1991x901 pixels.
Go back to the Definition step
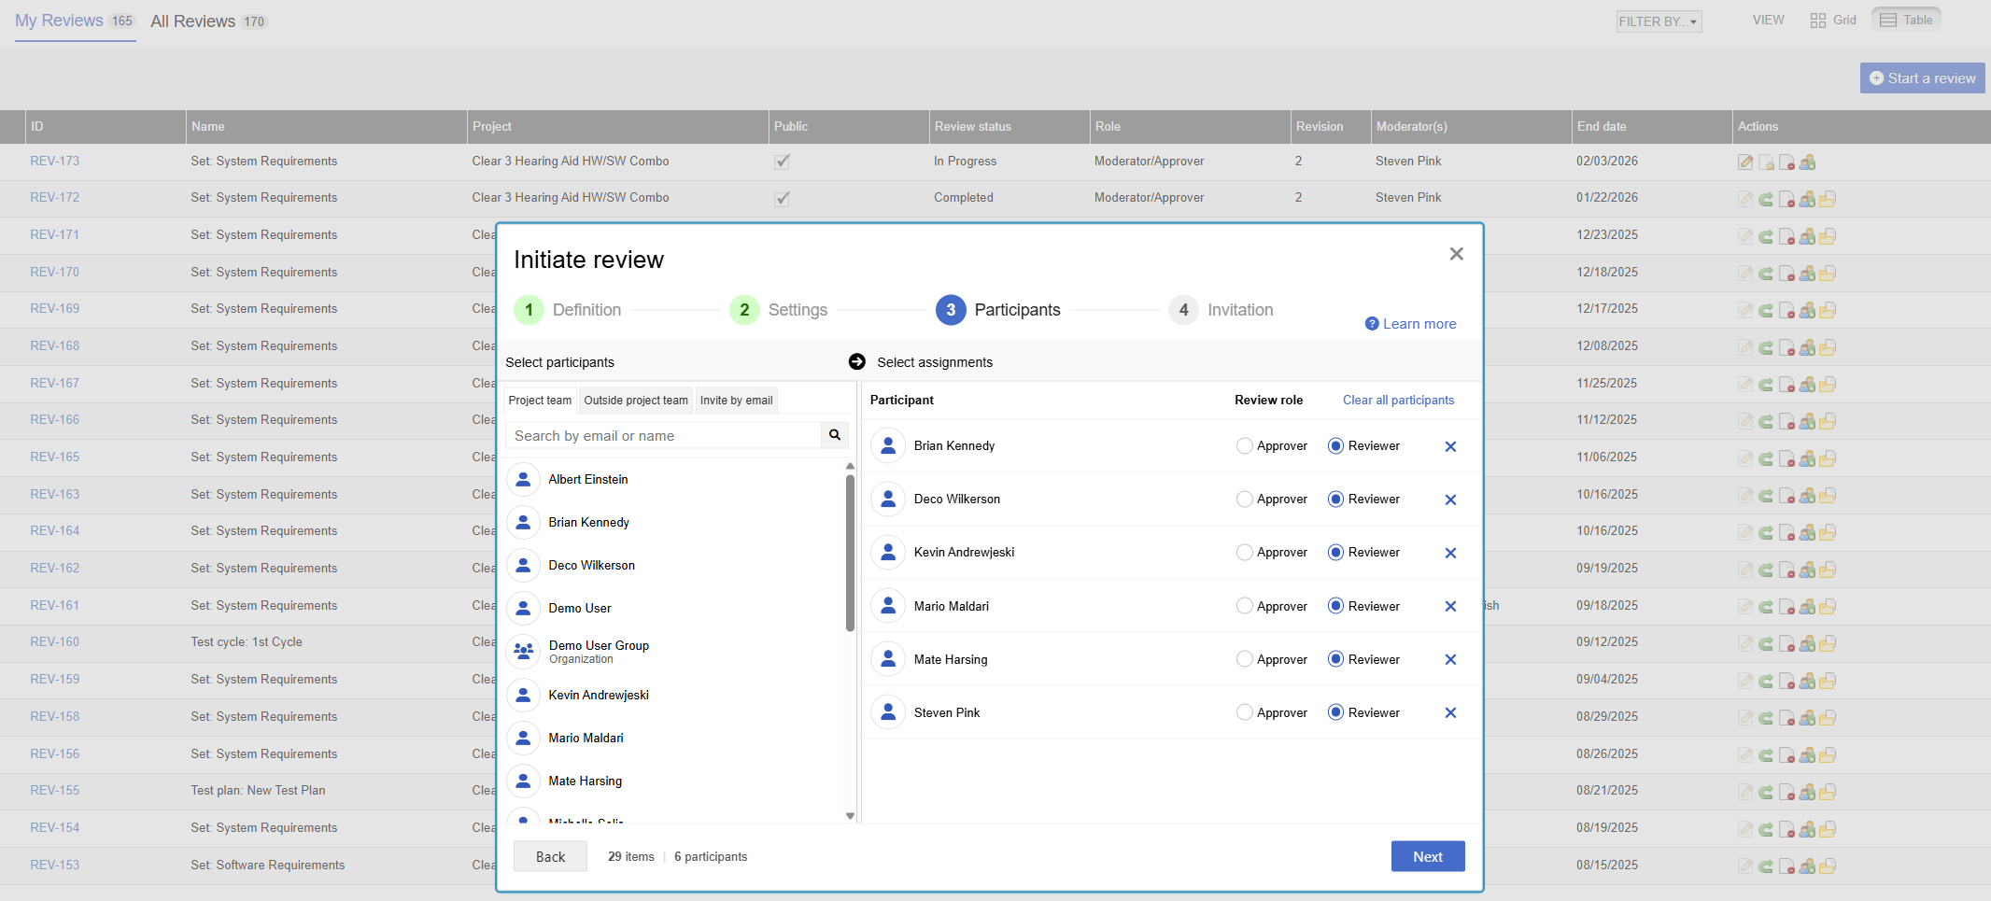point(568,310)
